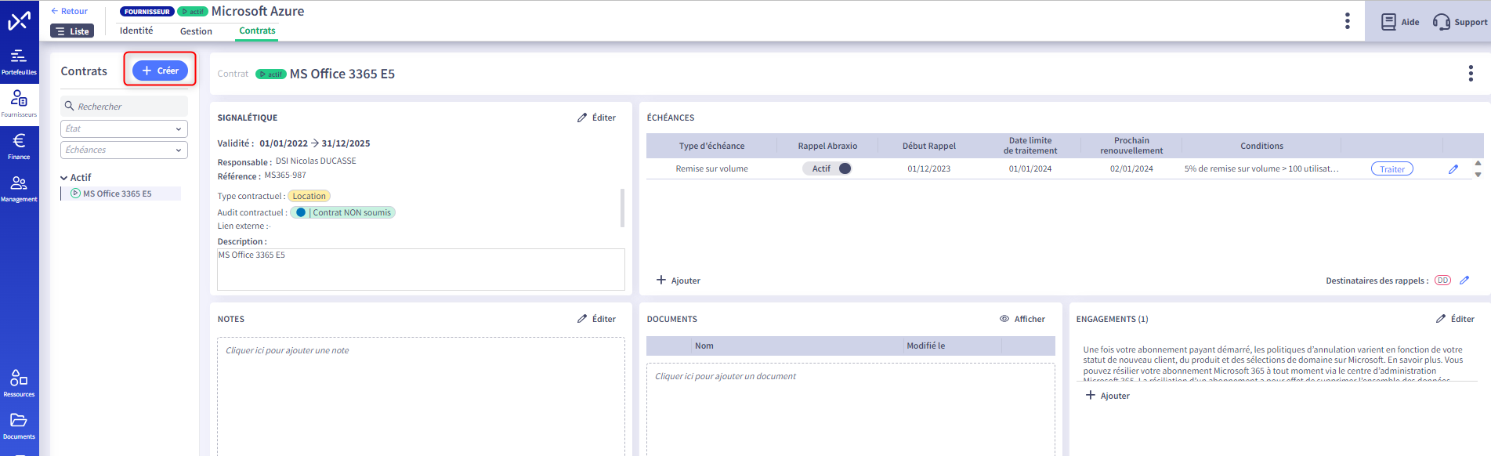Image resolution: width=1491 pixels, height=456 pixels.
Task: Click the renewal date 02/01/2024
Action: click(x=1131, y=168)
